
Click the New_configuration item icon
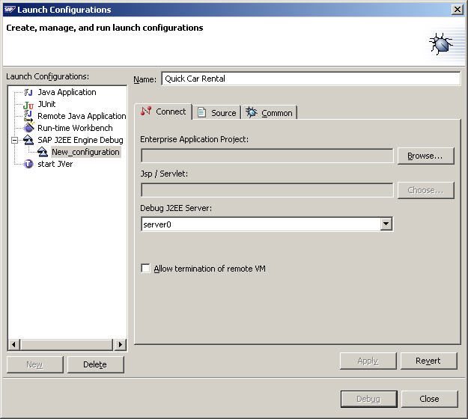pyautogui.click(x=43, y=152)
